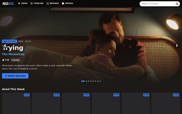This screenshot has width=182, height=114.
Task: Click the 7.6 rating value
Action: coord(7,60)
